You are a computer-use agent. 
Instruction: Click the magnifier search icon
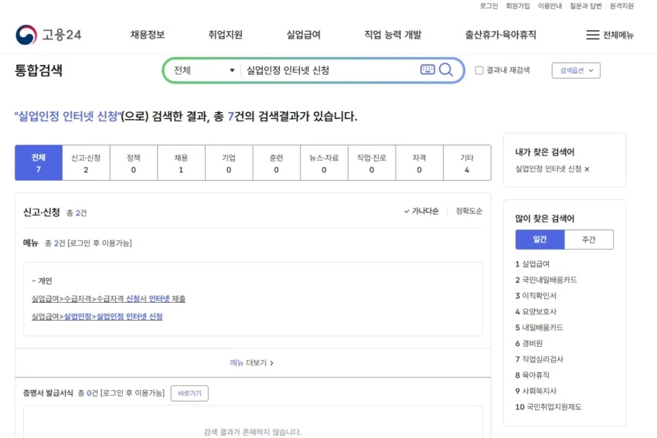pos(446,70)
